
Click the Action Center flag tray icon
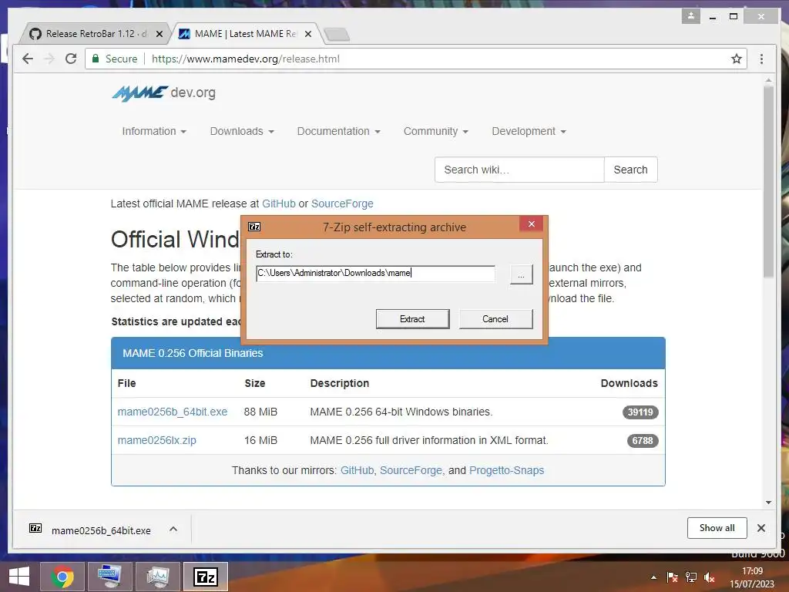[x=672, y=577]
